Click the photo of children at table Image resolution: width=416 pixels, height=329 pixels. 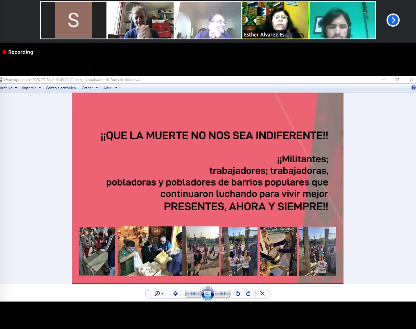tap(97, 251)
